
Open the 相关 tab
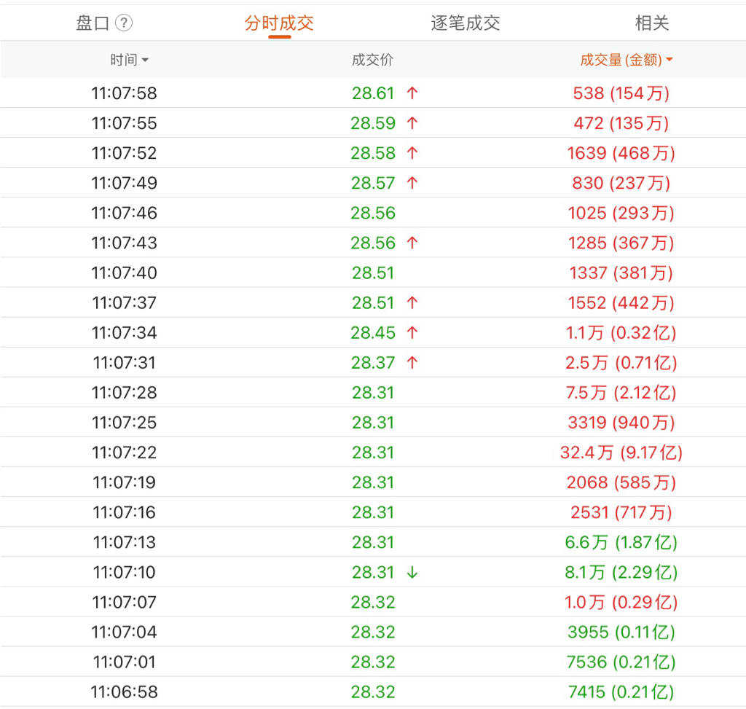point(651,23)
